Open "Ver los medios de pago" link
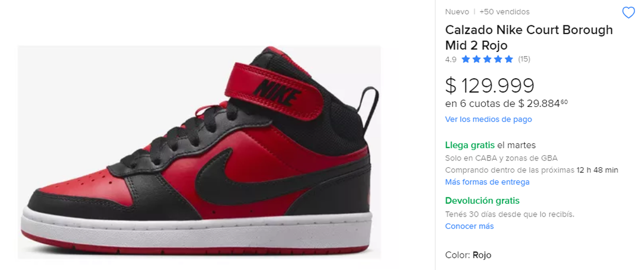Screen dimensions: 636x270 click(x=489, y=119)
